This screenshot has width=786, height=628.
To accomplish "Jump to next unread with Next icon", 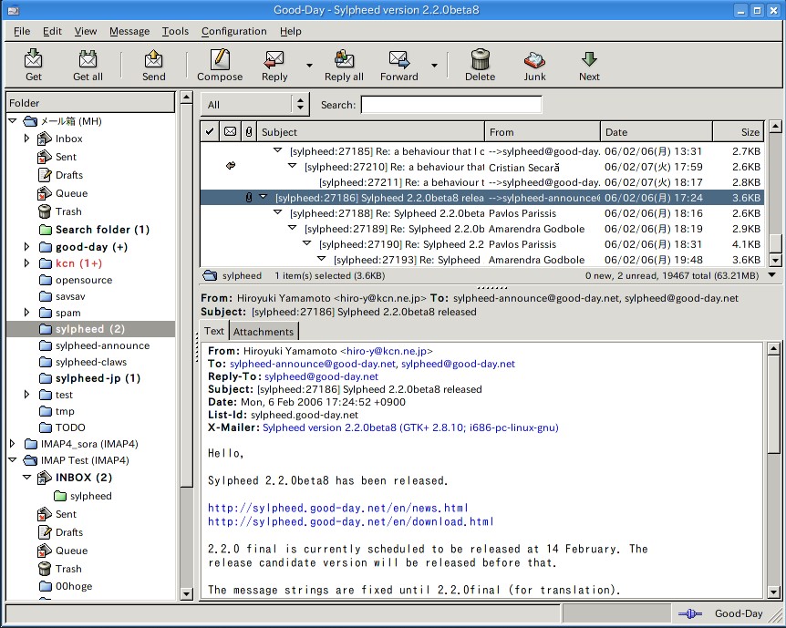I will coord(588,64).
